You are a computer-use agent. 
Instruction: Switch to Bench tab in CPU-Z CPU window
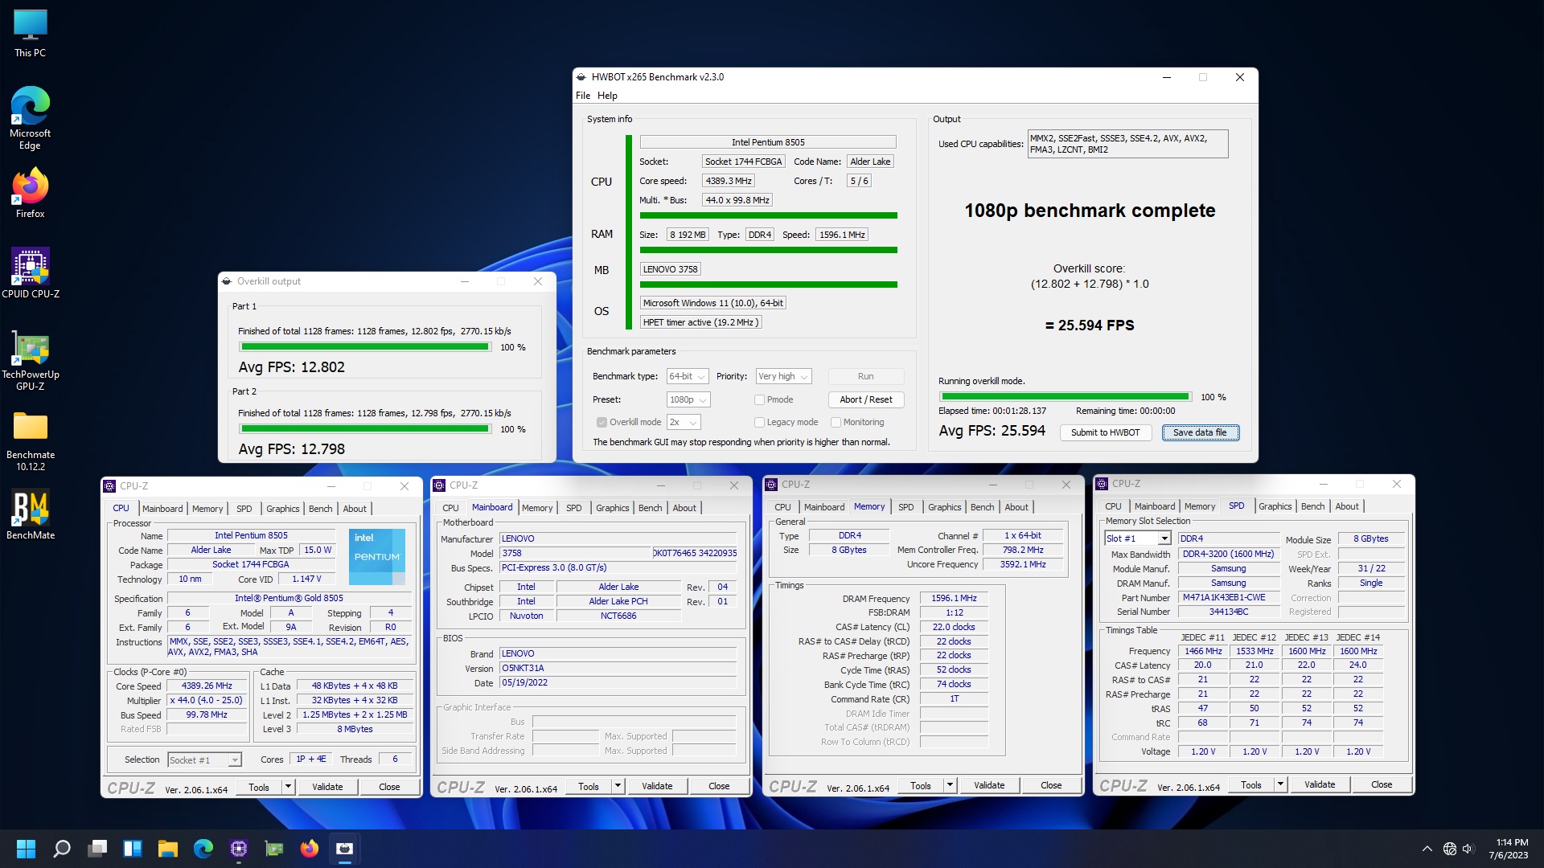320,509
